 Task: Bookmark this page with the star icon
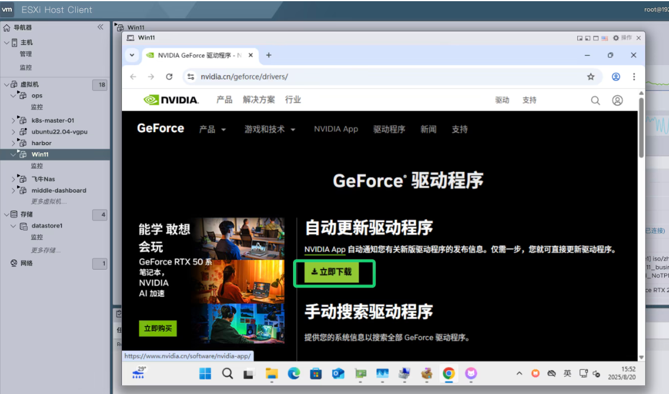tap(590, 77)
